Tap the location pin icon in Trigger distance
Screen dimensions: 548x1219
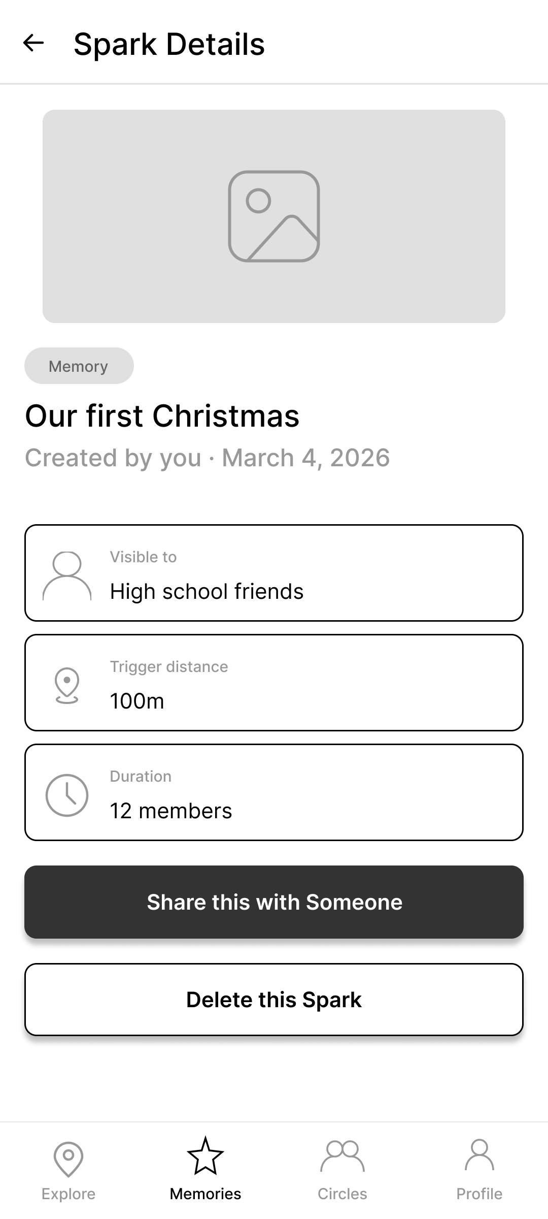(x=67, y=686)
